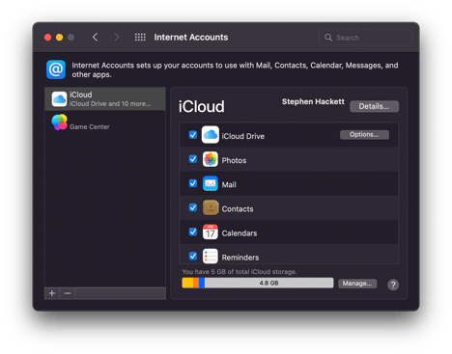Image resolution: width=452 pixels, height=354 pixels.
Task: Click the Calendars label
Action: click(x=240, y=233)
